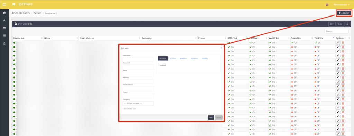
Task: Click the User accounts breadcrumb
Action: (21, 13)
